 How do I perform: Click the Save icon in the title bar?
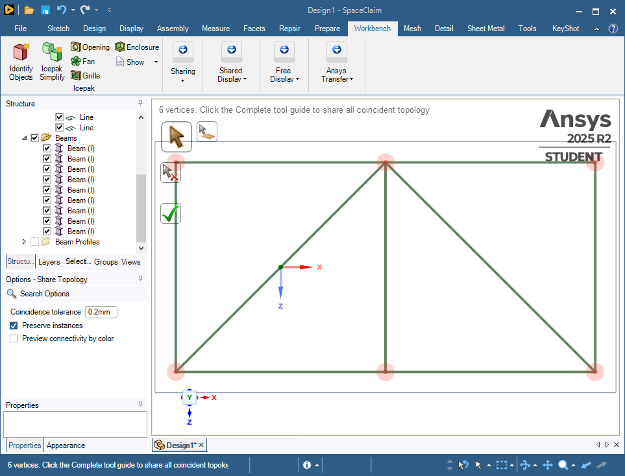pos(45,10)
